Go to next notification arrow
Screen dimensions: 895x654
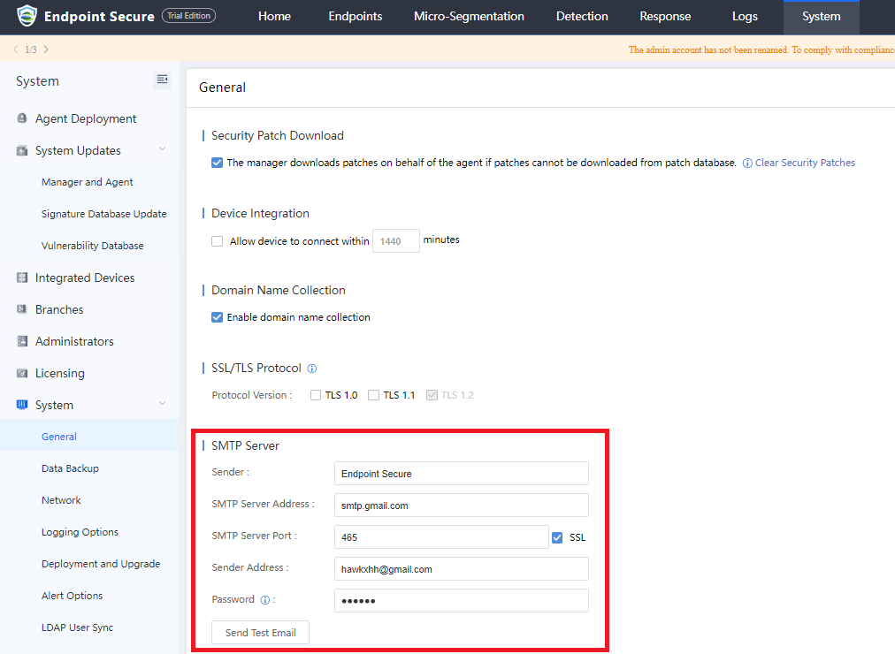pos(46,49)
